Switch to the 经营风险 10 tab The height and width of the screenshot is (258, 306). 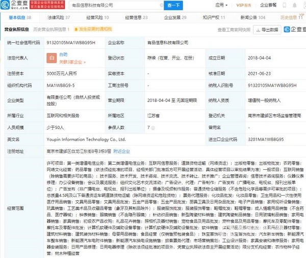coord(97,17)
